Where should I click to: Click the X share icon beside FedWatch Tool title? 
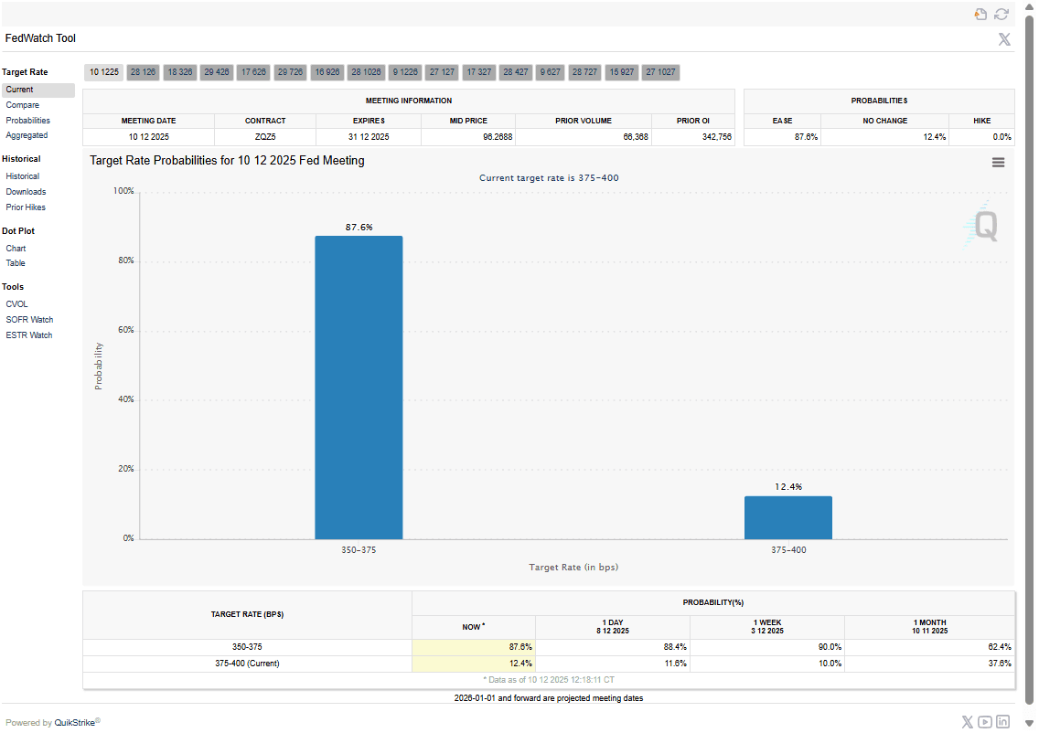(1004, 39)
